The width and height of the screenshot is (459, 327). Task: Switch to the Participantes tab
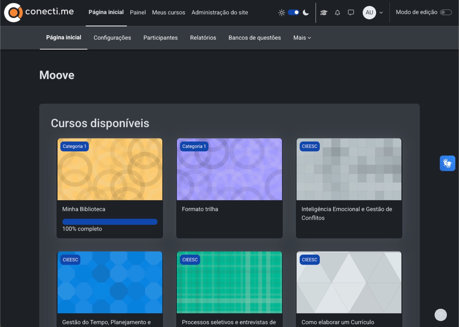tap(160, 38)
